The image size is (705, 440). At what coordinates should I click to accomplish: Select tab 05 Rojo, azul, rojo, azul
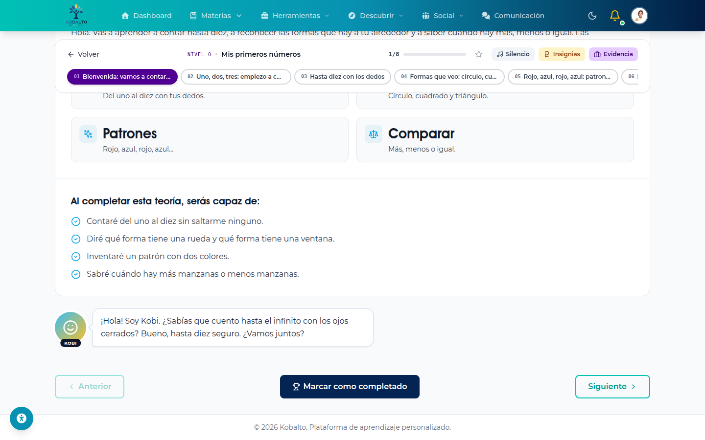click(563, 77)
